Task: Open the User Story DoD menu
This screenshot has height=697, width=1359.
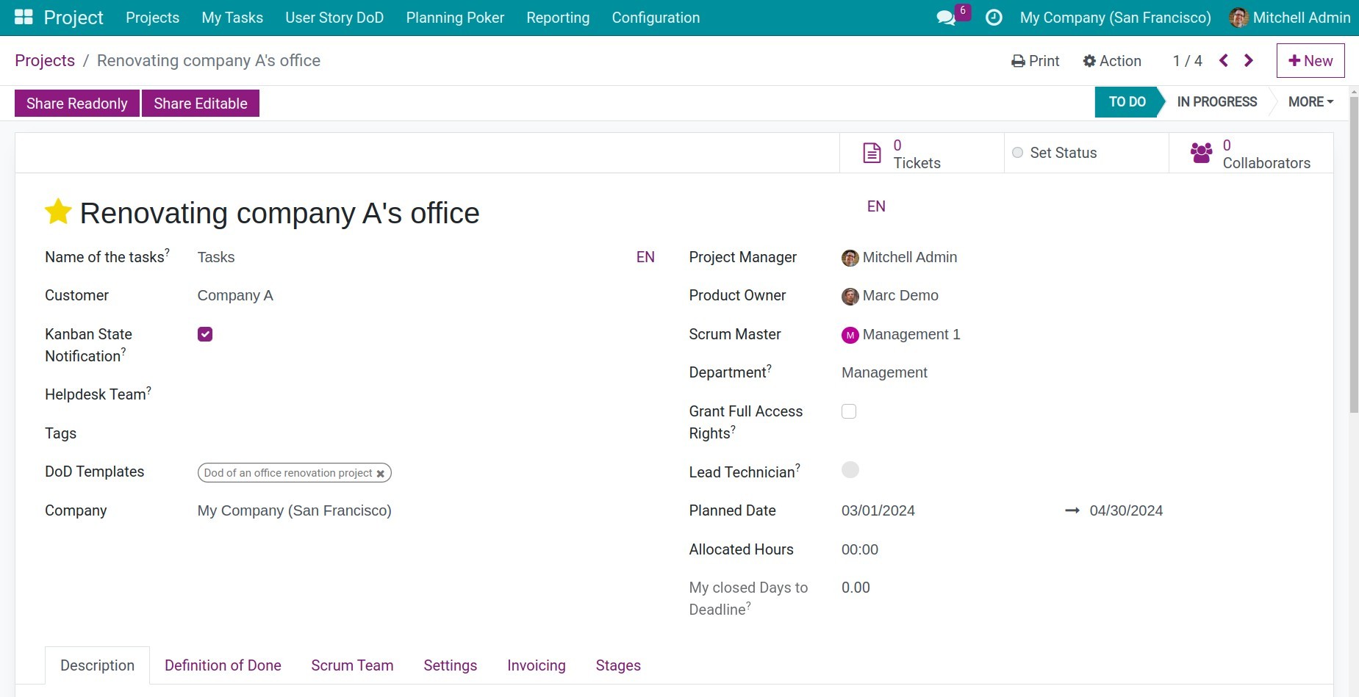Action: (334, 18)
